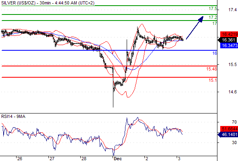Click the blue 16.3473 price tag

(x=229, y=45)
